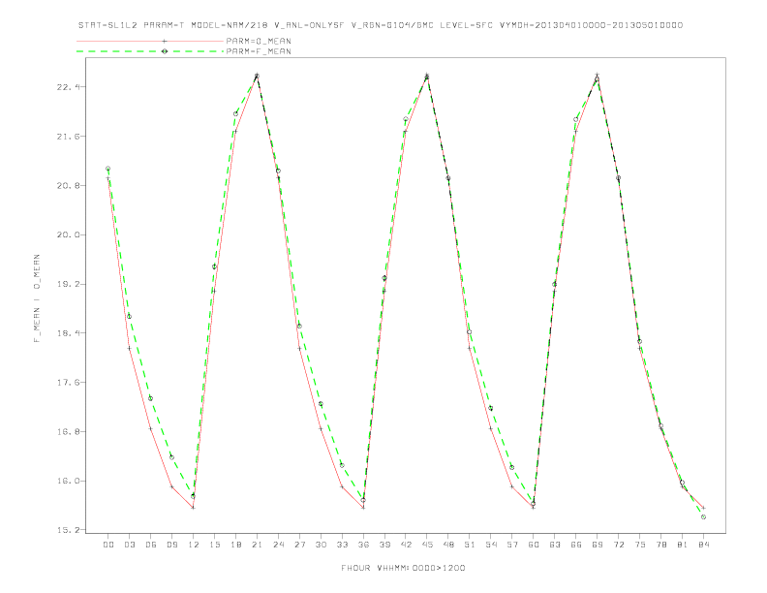Click the 33 x-axis tick label
767x593 pixels.
click(342, 545)
